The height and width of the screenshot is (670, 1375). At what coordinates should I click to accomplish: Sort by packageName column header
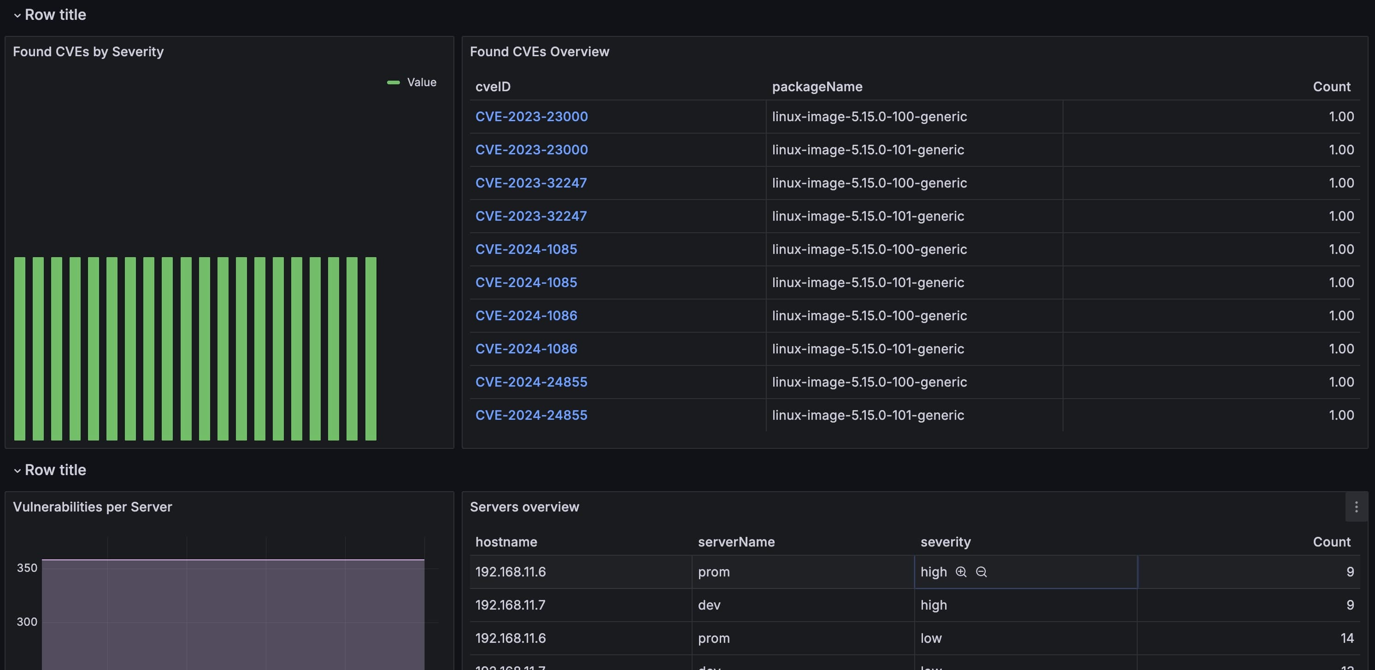[817, 87]
